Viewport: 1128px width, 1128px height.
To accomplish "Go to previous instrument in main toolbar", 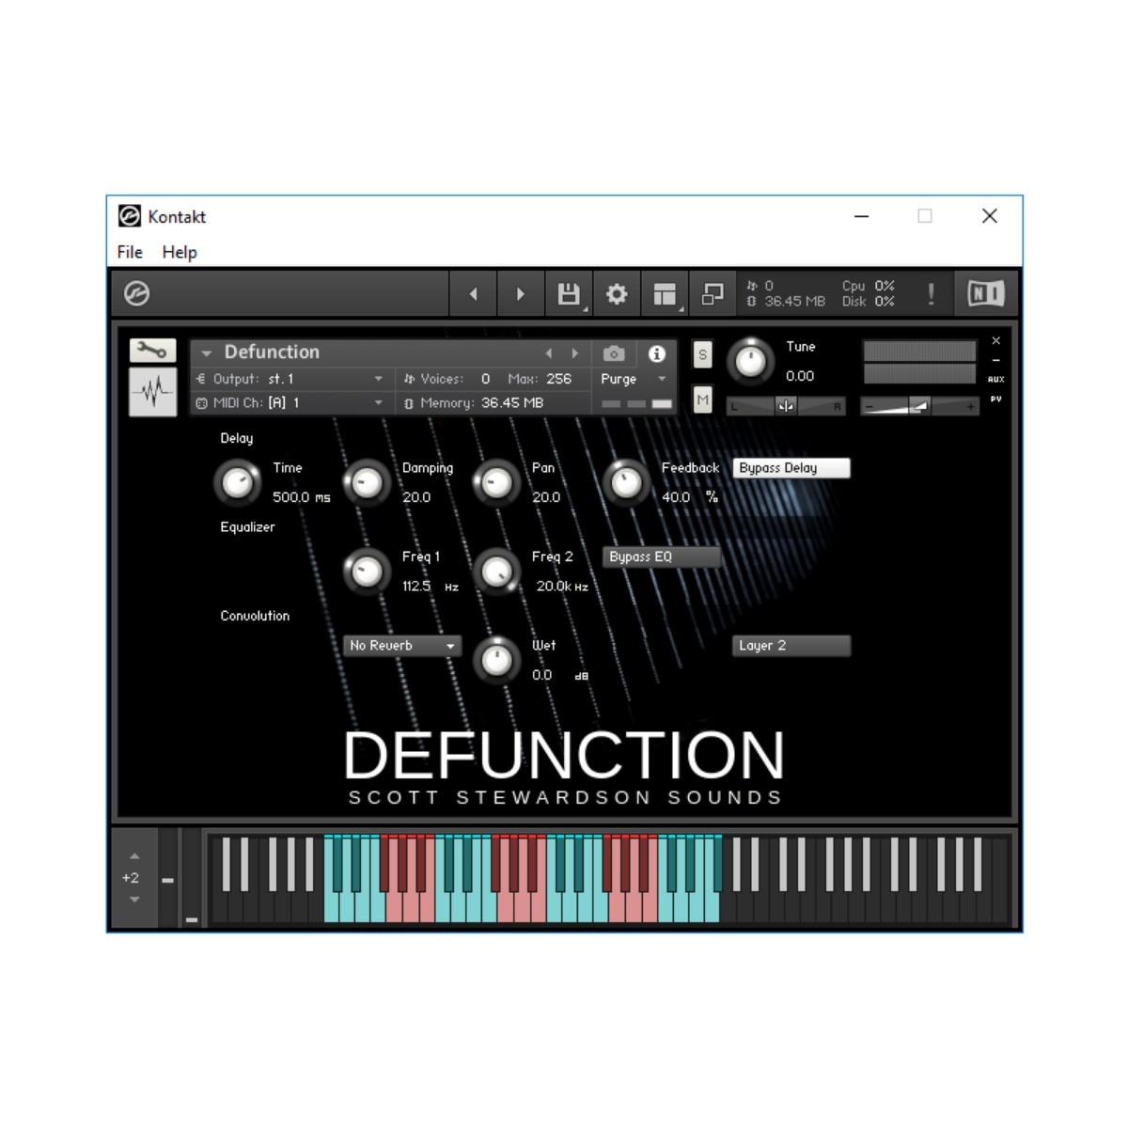I will click(474, 294).
